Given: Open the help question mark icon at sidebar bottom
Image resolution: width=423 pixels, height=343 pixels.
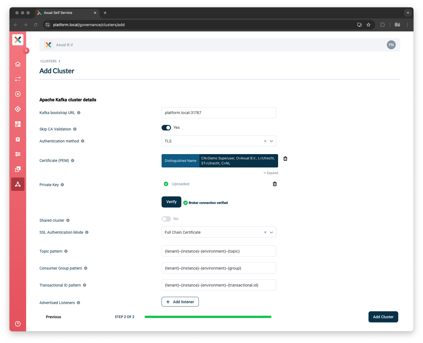Looking at the screenshot, I should coord(18,324).
